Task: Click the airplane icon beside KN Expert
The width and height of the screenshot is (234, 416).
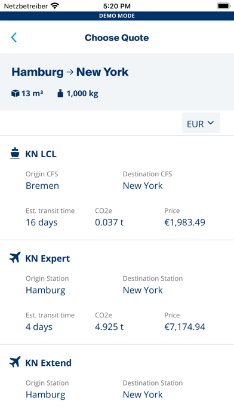Action: [x=15, y=258]
